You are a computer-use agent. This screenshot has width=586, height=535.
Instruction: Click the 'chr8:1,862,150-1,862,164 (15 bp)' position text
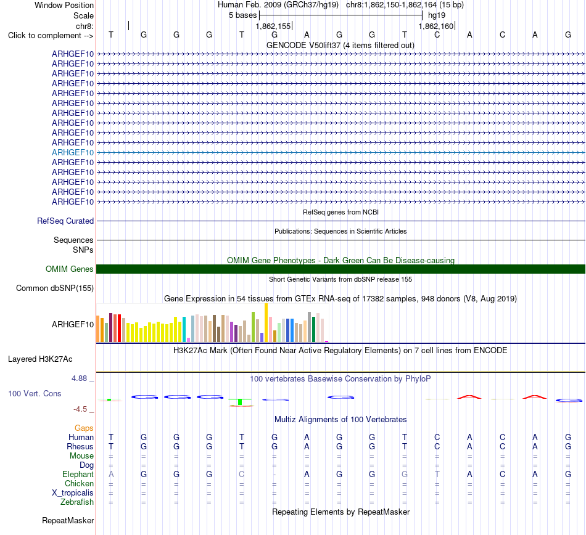tap(405, 5)
